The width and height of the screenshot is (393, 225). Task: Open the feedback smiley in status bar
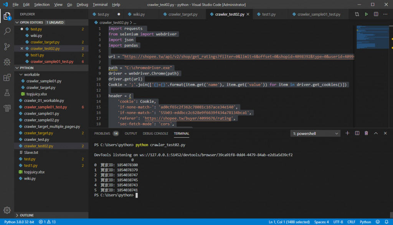(x=378, y=222)
